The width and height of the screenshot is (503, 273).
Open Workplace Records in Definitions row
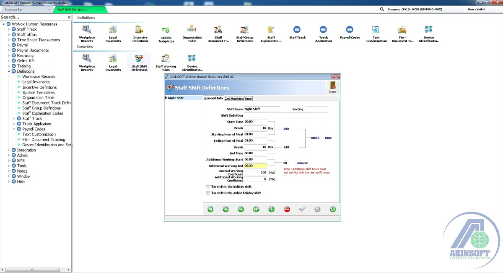point(87,33)
